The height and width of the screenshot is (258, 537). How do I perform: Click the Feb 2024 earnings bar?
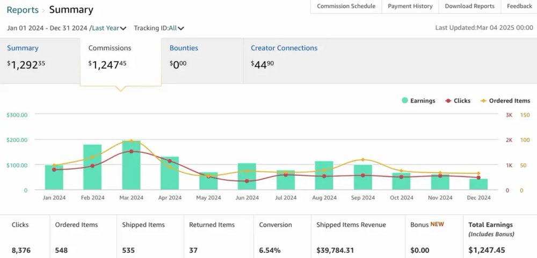pyautogui.click(x=92, y=167)
